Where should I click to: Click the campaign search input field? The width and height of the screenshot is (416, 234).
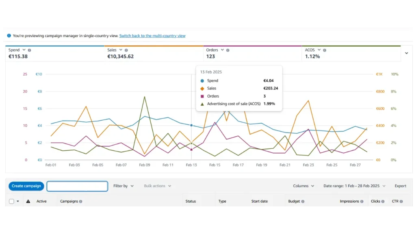77,186
